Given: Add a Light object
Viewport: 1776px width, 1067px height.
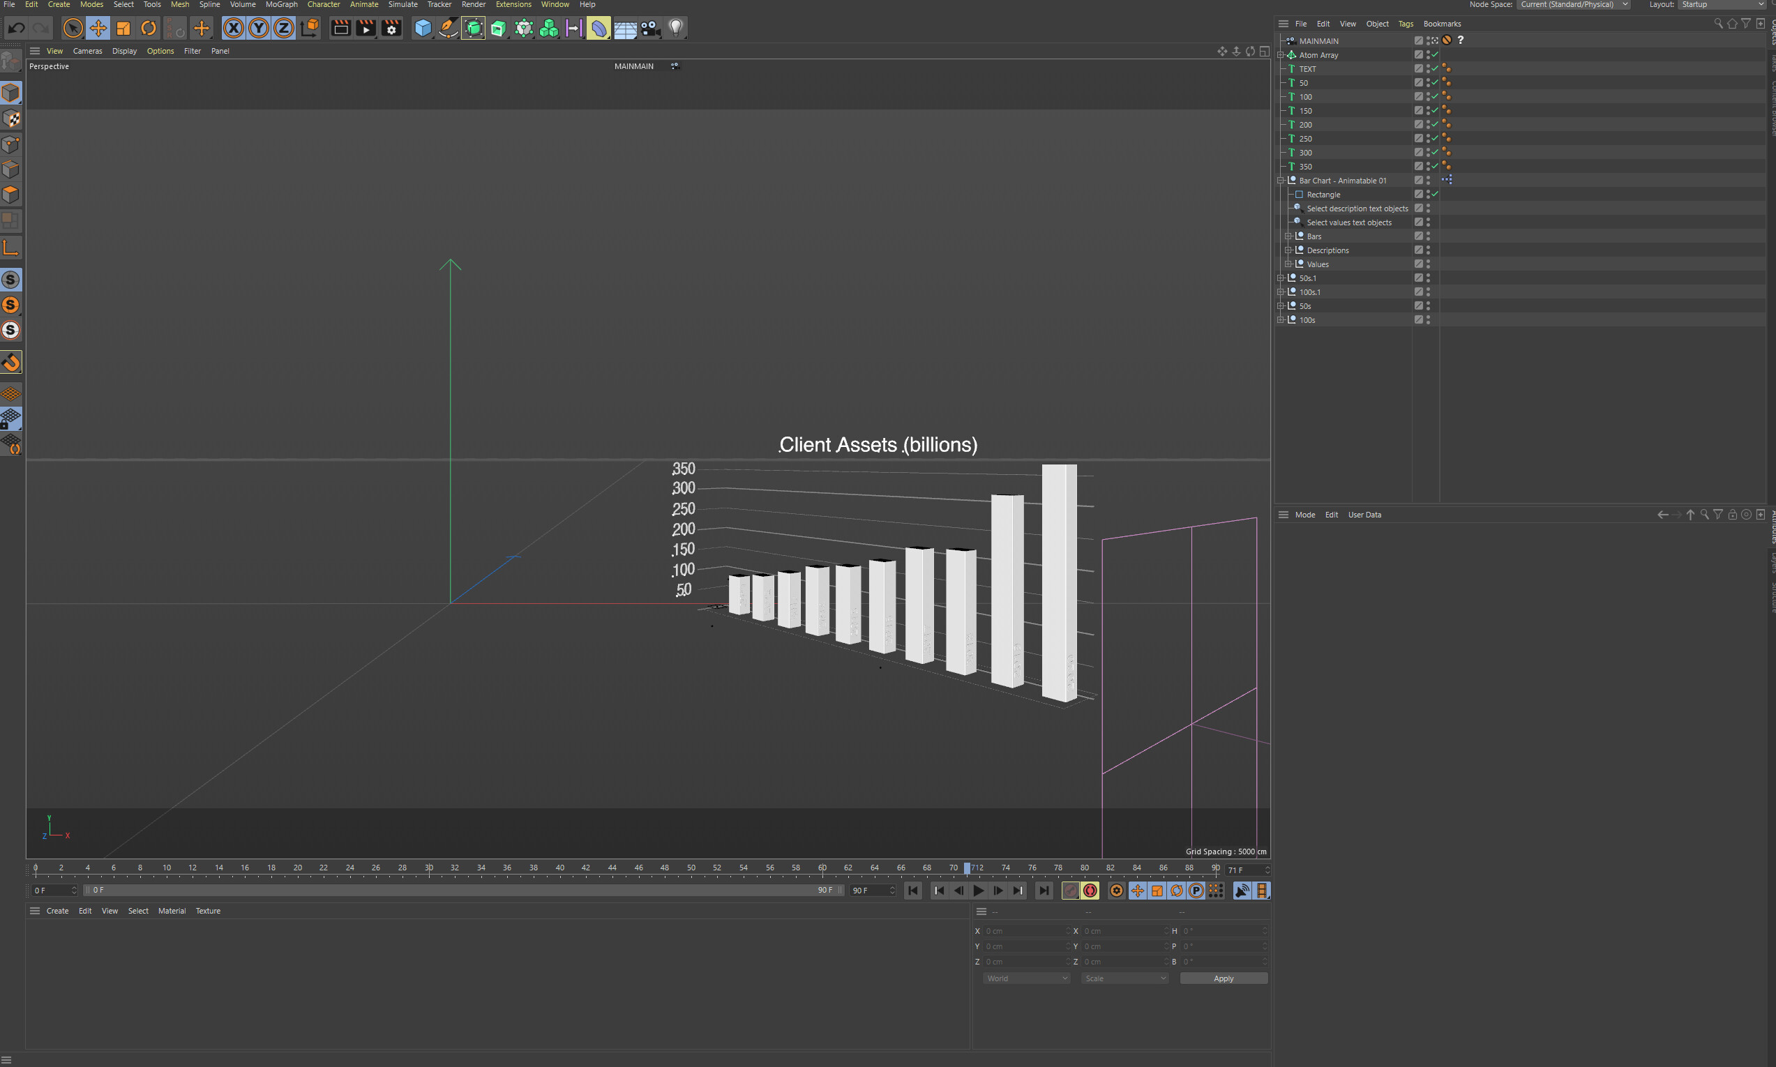Looking at the screenshot, I should click(675, 28).
